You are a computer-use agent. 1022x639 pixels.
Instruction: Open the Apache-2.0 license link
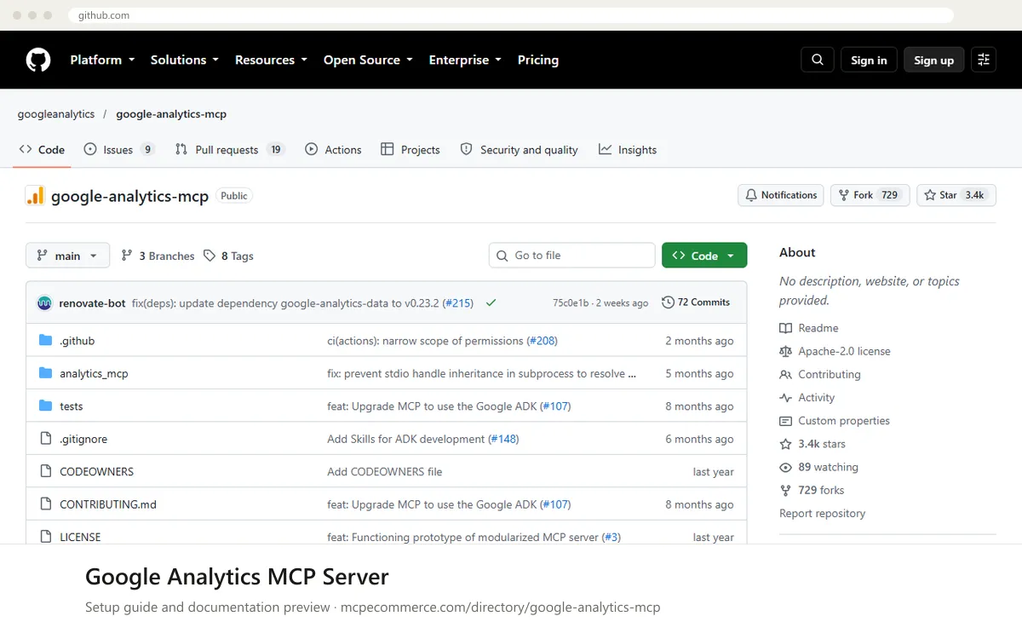(x=835, y=351)
